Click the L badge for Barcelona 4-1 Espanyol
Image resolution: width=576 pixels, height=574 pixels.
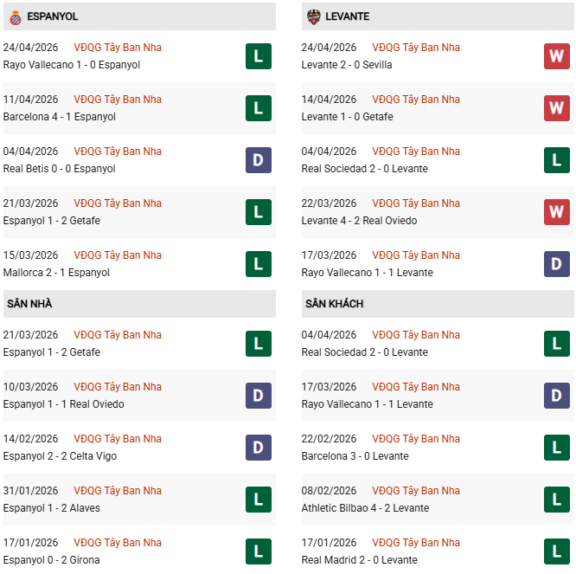click(x=258, y=108)
